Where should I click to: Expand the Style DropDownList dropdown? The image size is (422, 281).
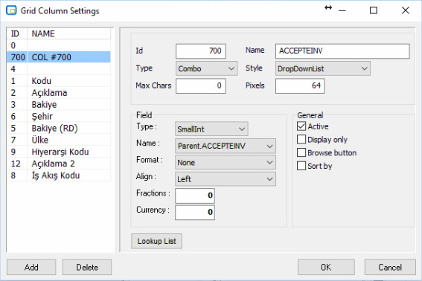point(323,68)
